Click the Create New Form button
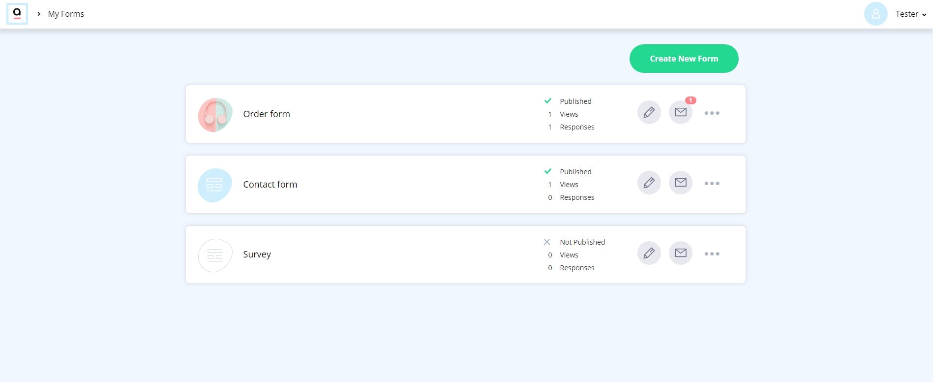 684,59
